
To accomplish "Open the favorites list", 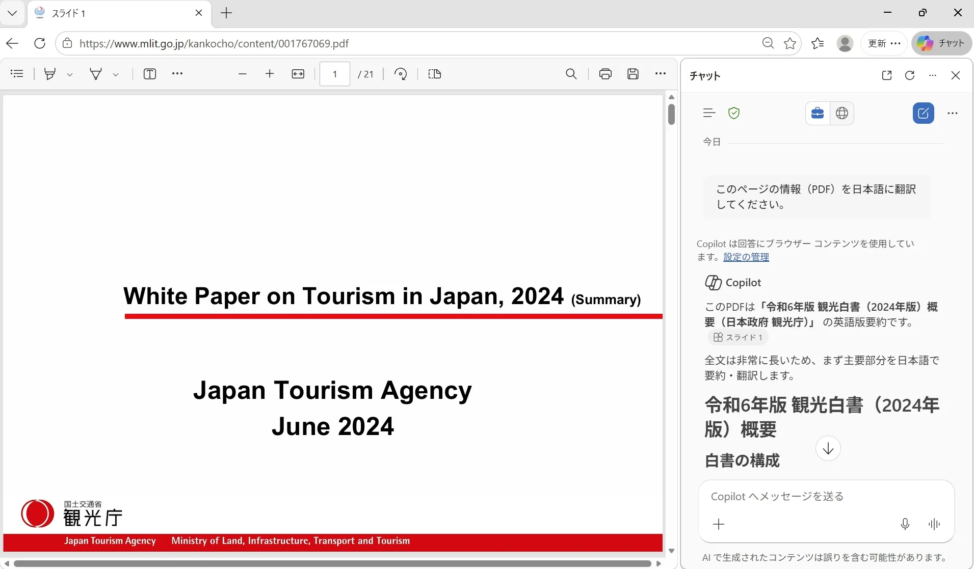I will tap(818, 43).
